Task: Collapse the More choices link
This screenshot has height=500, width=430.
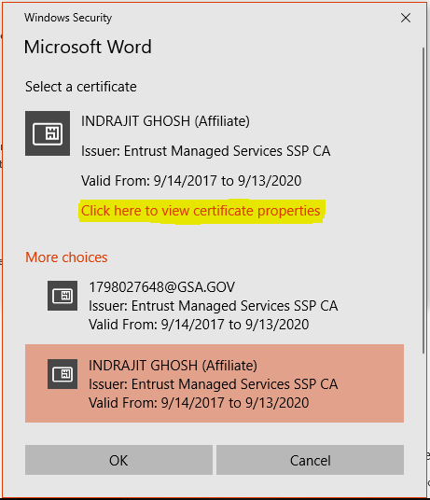Action: 66,257
